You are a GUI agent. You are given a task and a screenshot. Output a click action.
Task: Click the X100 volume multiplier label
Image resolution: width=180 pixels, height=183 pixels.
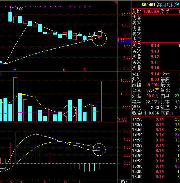point(122,119)
